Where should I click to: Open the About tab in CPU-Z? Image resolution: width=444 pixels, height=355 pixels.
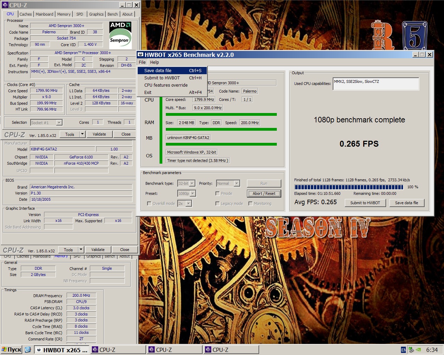(x=127, y=14)
